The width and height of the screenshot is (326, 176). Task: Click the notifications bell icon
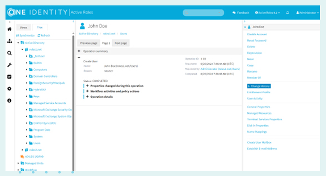pyautogui.click(x=288, y=13)
